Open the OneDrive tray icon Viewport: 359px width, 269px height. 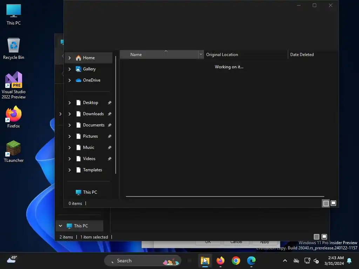pyautogui.click(x=296, y=261)
